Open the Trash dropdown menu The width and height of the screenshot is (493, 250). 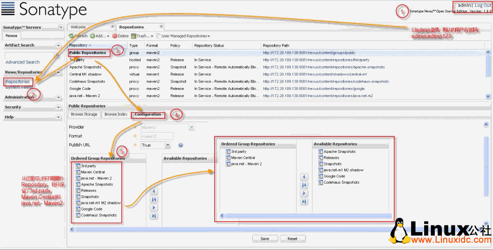pyautogui.click(x=142, y=36)
